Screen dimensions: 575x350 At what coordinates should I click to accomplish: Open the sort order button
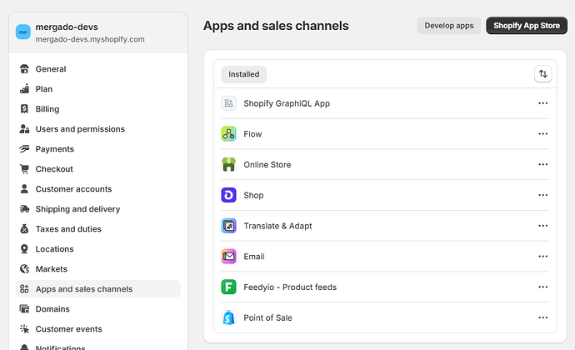(x=542, y=74)
